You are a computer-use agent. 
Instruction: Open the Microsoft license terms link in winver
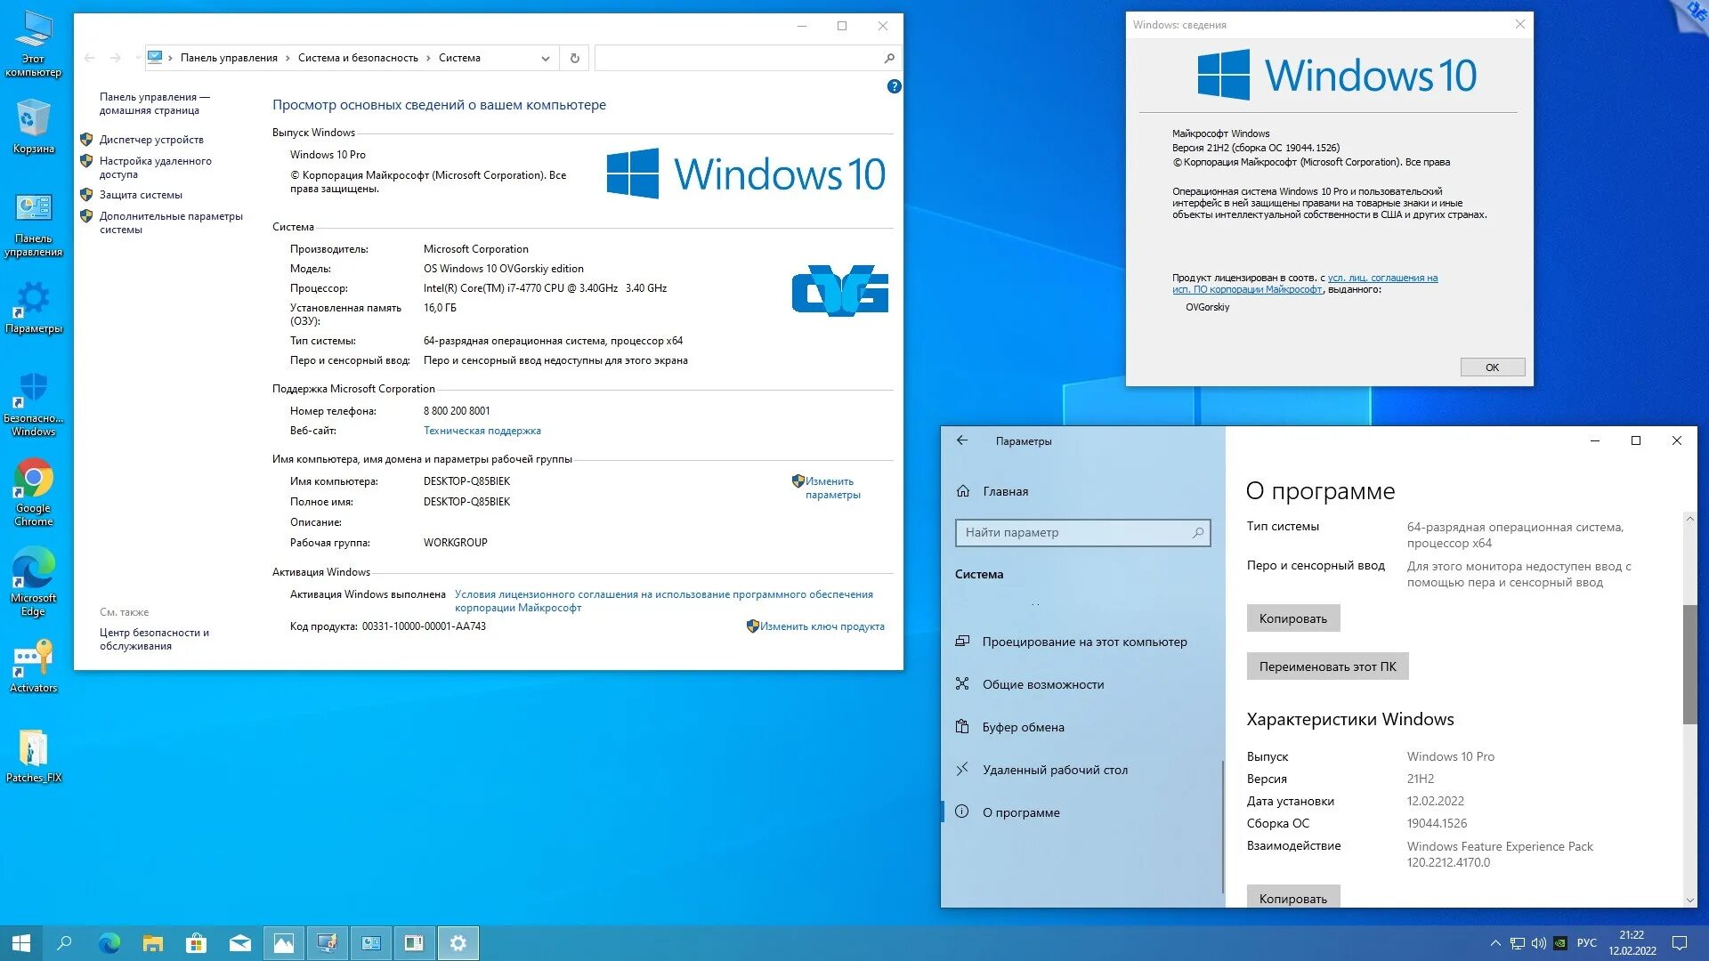pyautogui.click(x=1305, y=283)
